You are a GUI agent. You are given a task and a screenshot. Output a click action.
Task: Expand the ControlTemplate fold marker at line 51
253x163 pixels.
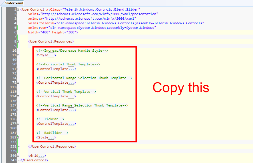18,69
